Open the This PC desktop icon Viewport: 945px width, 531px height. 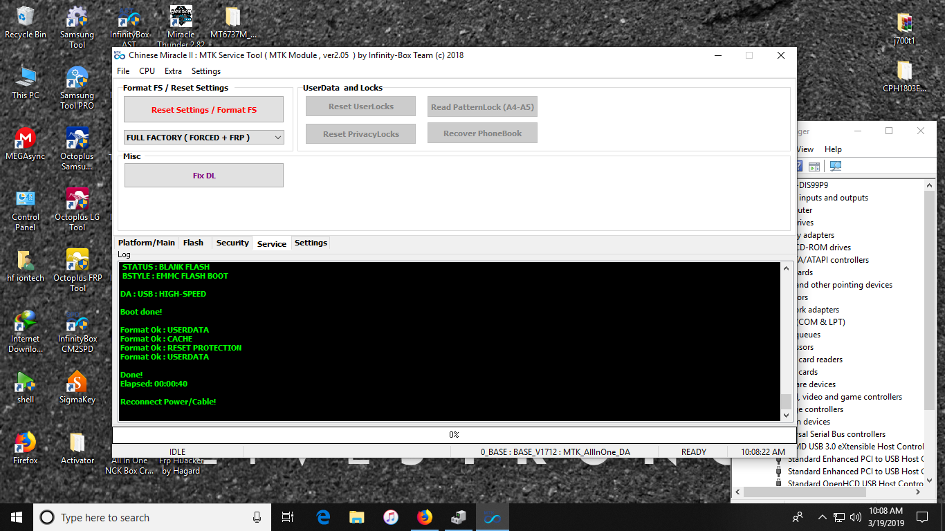pyautogui.click(x=26, y=83)
